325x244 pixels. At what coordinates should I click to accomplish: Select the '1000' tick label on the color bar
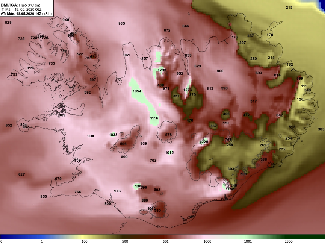tap(207, 241)
